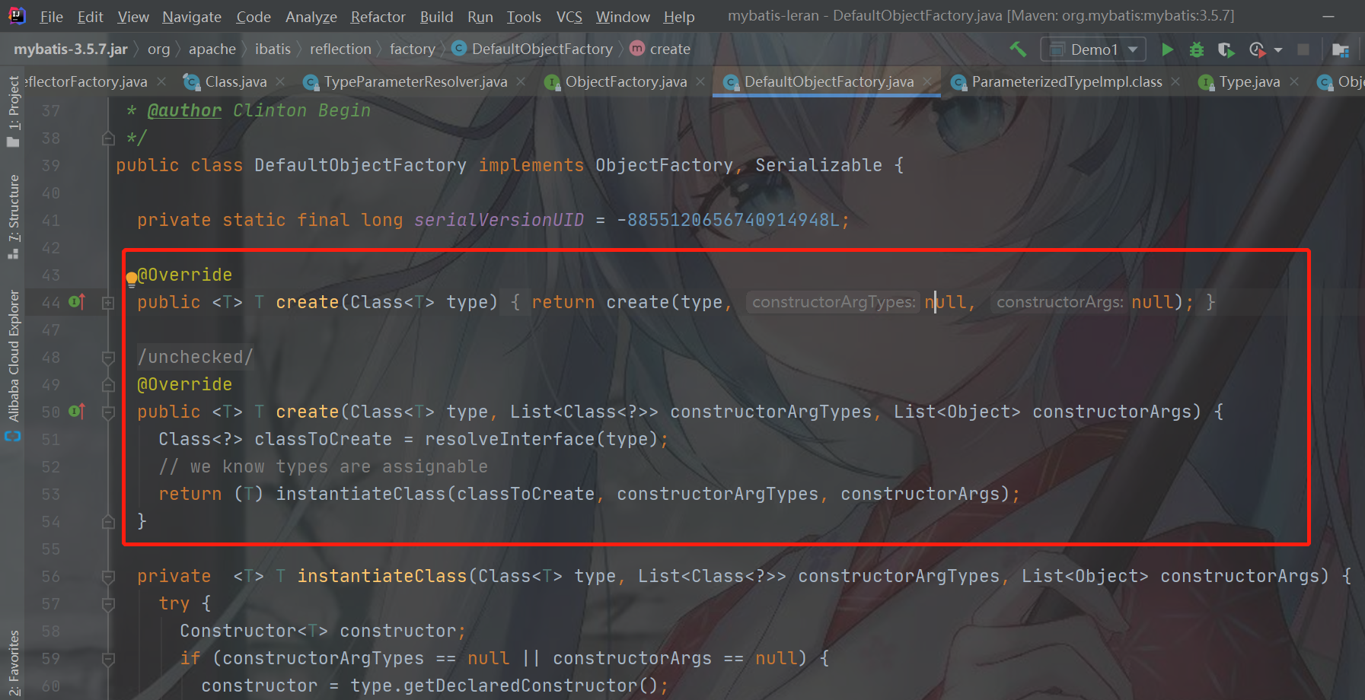Open the Project tool window

coord(13,110)
